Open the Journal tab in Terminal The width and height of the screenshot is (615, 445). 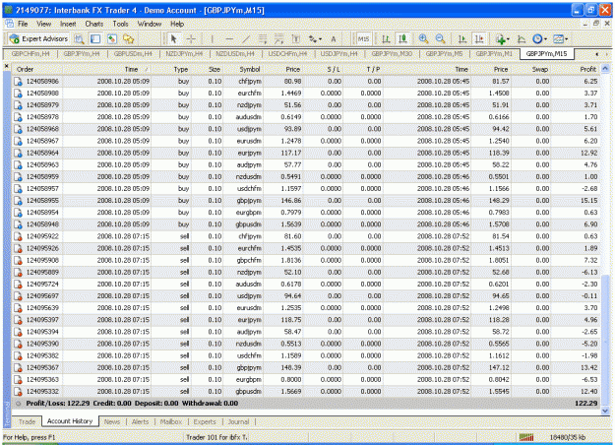pyautogui.click(x=238, y=421)
